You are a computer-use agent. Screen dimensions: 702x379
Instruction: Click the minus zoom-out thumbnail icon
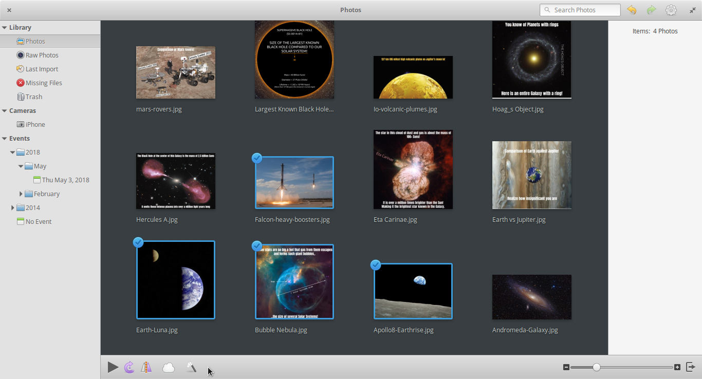click(x=566, y=367)
